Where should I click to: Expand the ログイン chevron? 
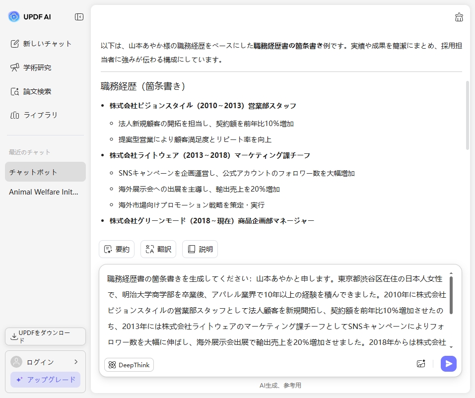[x=77, y=362]
